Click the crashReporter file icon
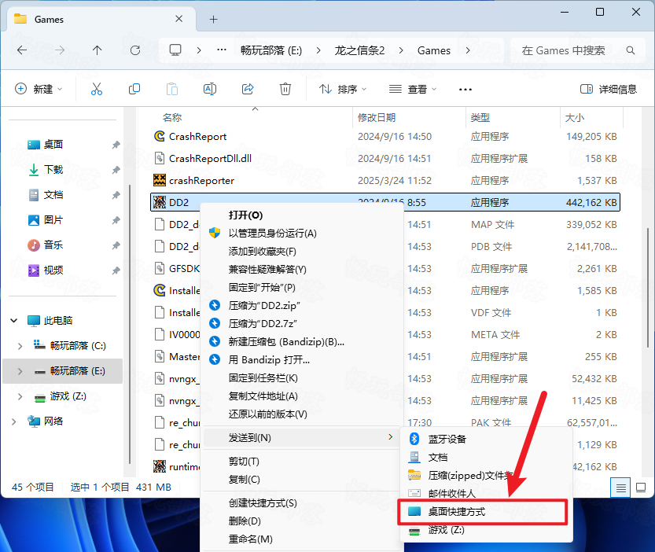Image resolution: width=655 pixels, height=552 pixels. coord(160,180)
